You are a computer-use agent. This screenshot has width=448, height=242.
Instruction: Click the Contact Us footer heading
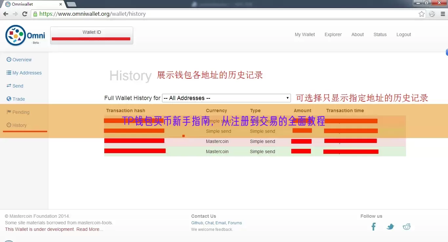[x=204, y=216]
